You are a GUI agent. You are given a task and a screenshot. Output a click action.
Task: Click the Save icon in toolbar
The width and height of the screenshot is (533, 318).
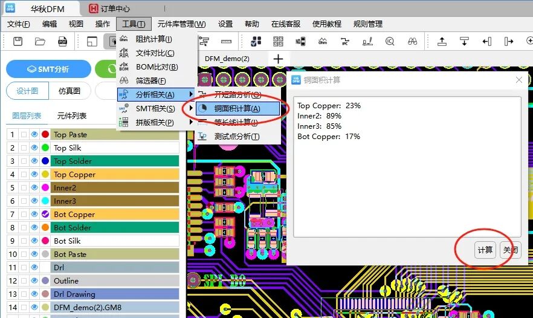click(18, 41)
